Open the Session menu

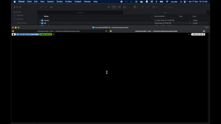click(50, 2)
